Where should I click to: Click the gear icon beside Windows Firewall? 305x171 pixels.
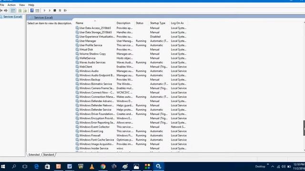[77, 135]
